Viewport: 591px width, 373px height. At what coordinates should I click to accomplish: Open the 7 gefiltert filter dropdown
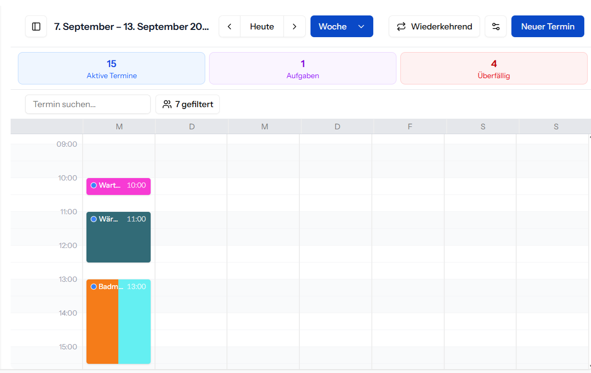(x=187, y=104)
